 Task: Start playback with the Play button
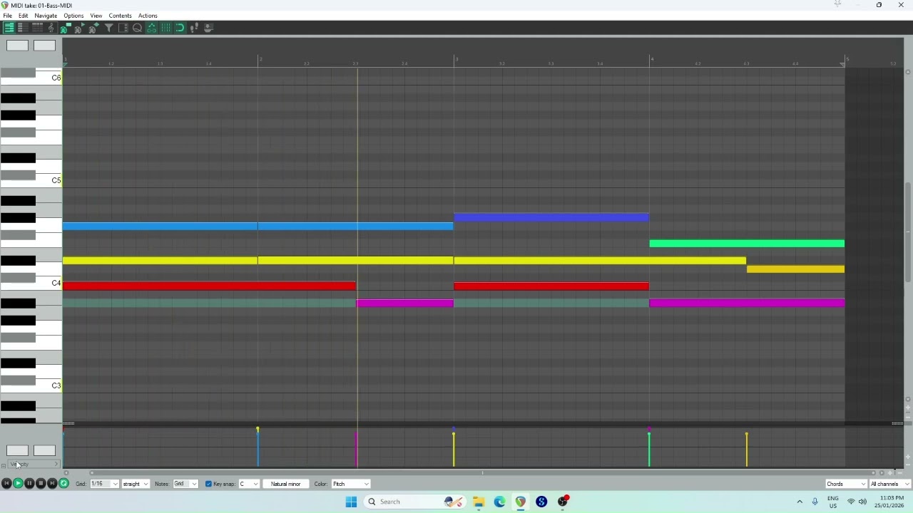point(18,484)
